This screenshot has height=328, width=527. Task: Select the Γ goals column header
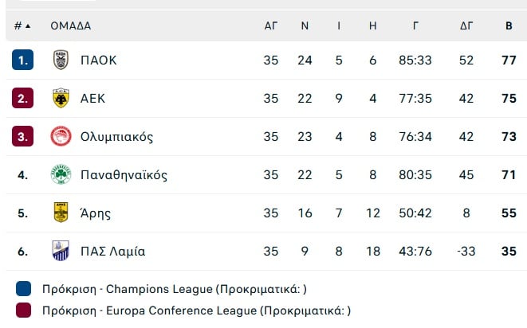[x=415, y=25]
